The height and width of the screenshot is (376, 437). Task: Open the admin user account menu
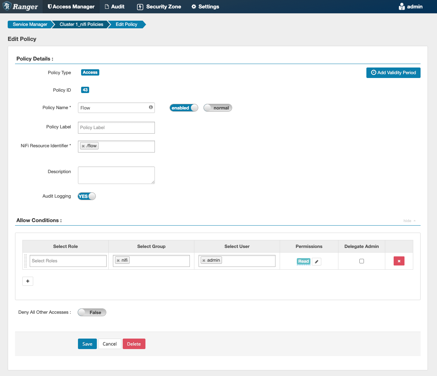pyautogui.click(x=411, y=7)
